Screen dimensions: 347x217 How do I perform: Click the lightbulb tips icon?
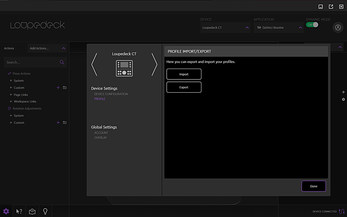[x=45, y=212]
